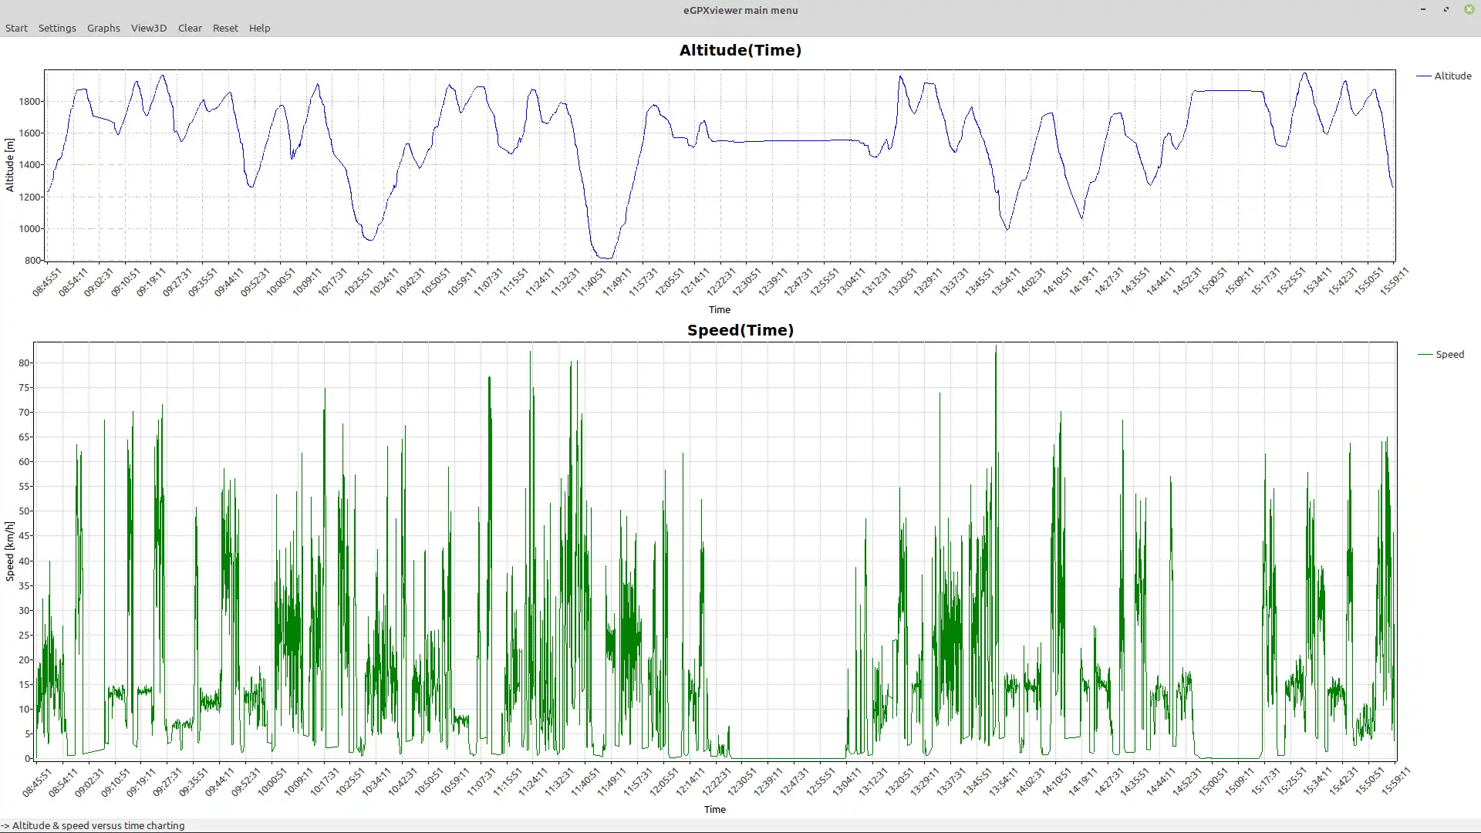
Task: Open the Graphs menu
Action: click(103, 29)
